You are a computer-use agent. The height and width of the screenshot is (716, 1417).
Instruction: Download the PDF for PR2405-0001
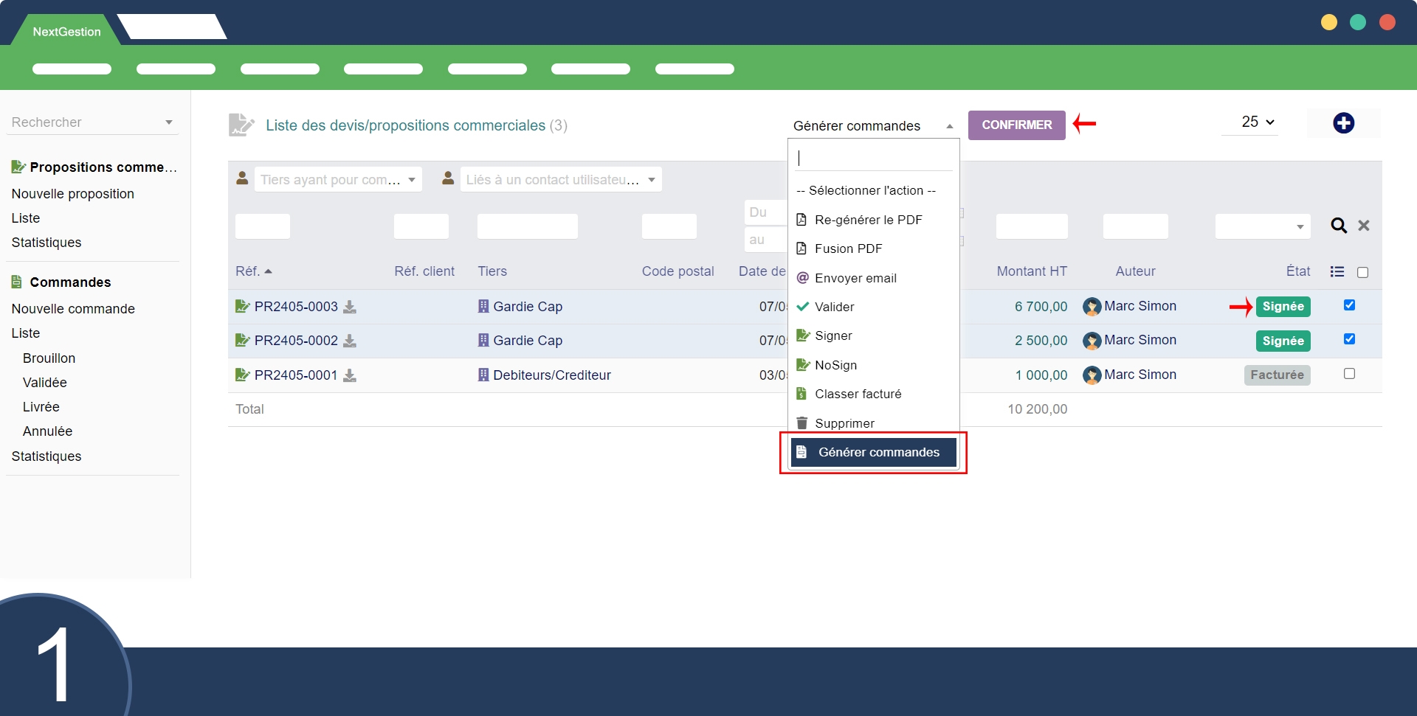350,375
